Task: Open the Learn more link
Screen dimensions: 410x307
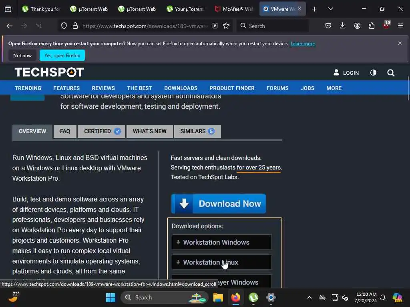Action: (303, 44)
